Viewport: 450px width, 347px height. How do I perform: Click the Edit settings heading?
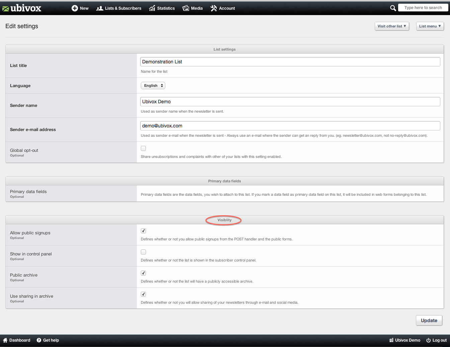pyautogui.click(x=22, y=26)
